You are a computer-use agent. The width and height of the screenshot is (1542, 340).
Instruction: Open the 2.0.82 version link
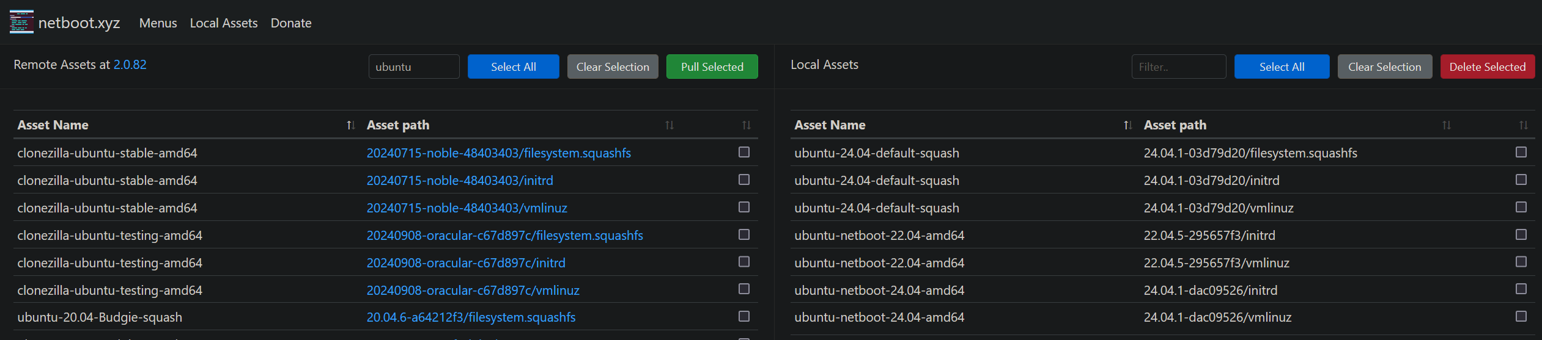tap(130, 65)
